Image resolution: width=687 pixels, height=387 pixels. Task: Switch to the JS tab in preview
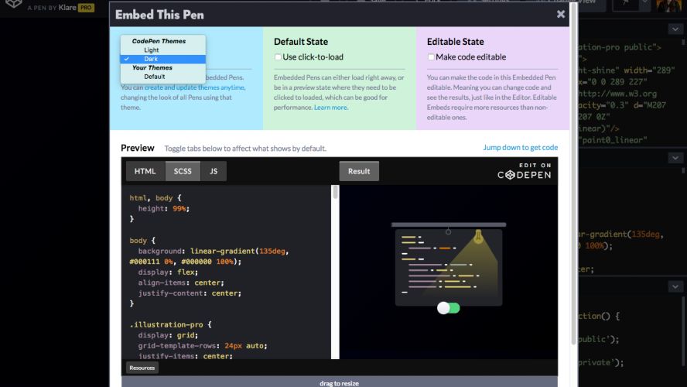coord(214,171)
